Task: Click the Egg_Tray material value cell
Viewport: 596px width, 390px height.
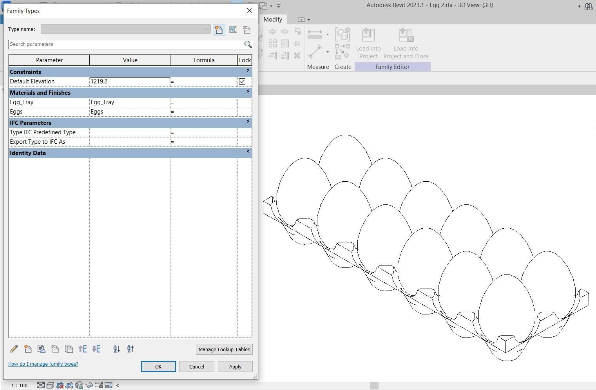Action: tap(130, 102)
